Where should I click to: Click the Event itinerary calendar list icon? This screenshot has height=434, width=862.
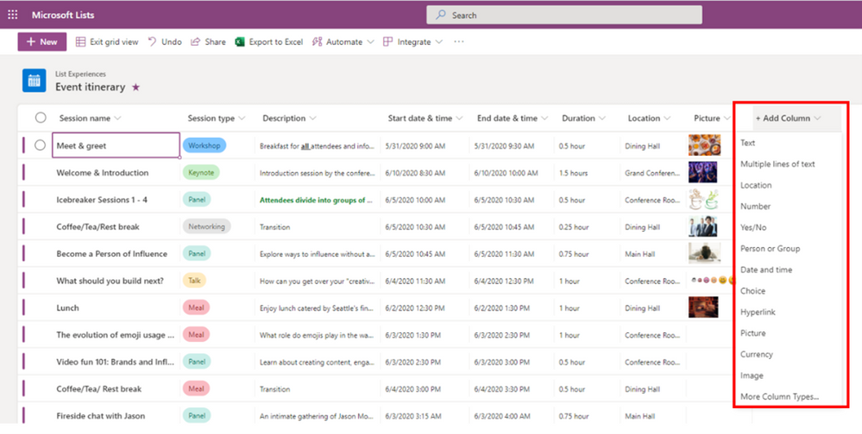pyautogui.click(x=35, y=81)
